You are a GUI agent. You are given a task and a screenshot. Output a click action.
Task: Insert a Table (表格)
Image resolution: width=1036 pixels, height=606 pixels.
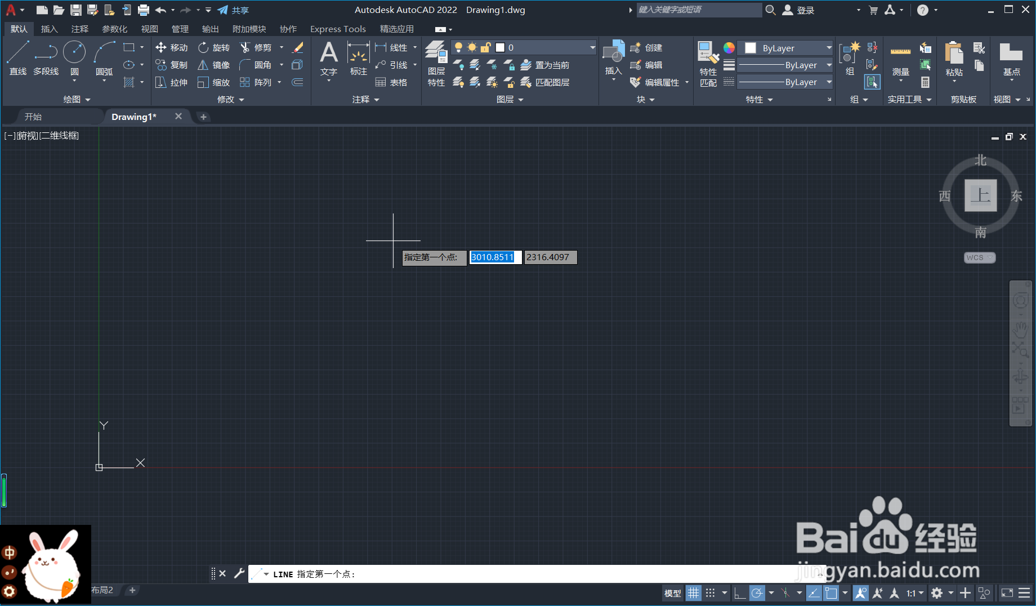pos(391,83)
